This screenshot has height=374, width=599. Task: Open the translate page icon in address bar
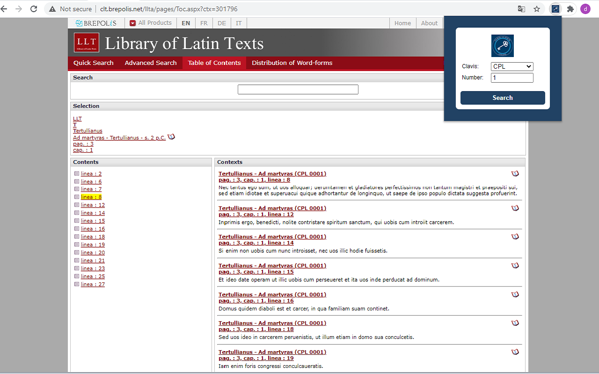521,9
